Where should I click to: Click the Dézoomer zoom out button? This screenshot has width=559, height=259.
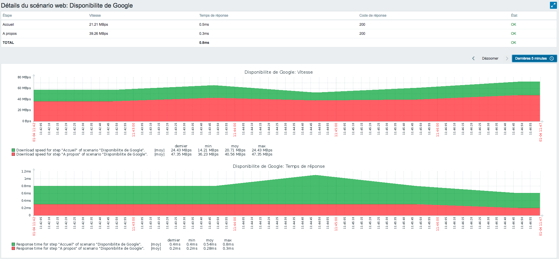(x=490, y=58)
